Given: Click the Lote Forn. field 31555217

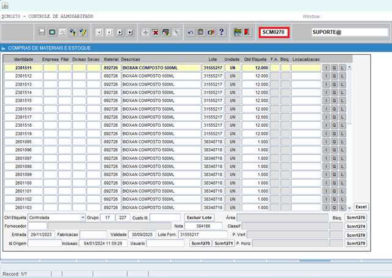Looking at the screenshot, I should tap(203, 235).
